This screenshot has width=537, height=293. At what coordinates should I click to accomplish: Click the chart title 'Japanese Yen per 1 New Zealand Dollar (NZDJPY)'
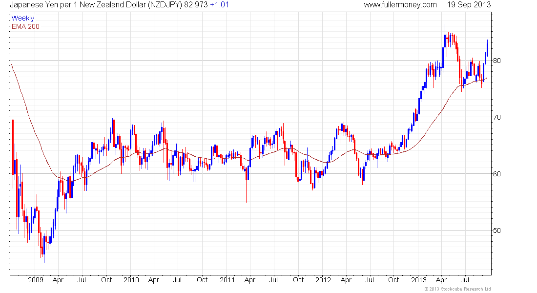(x=96, y=5)
